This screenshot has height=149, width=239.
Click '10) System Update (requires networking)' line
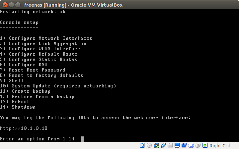pos(58,86)
